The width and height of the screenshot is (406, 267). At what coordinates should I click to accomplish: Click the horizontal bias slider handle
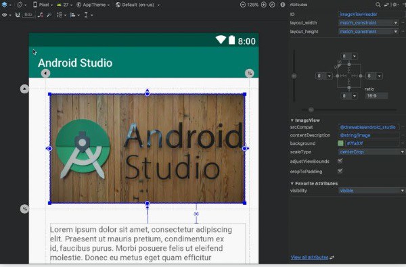311,110
